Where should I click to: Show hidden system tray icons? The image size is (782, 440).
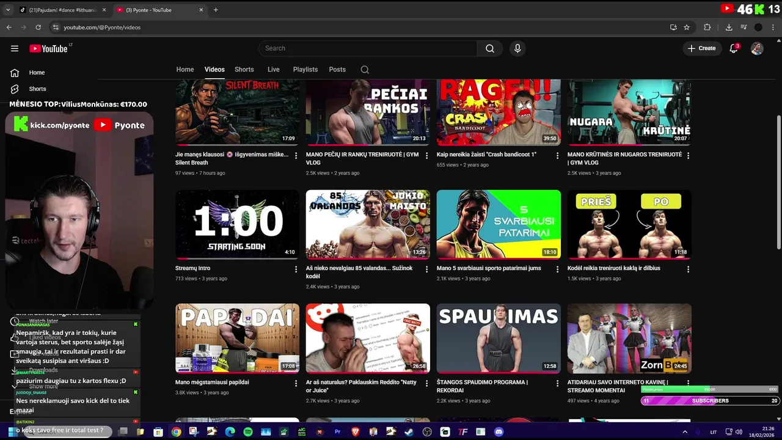[684, 431]
